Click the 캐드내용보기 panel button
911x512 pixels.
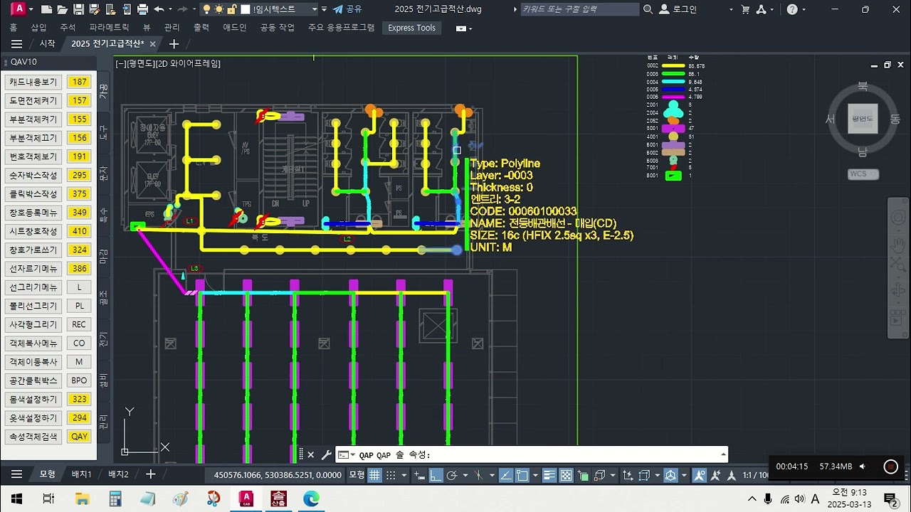[x=33, y=82]
